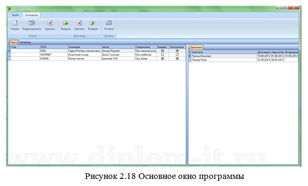
Task: Click the Про хоббитов content cell
Action: 145,55
